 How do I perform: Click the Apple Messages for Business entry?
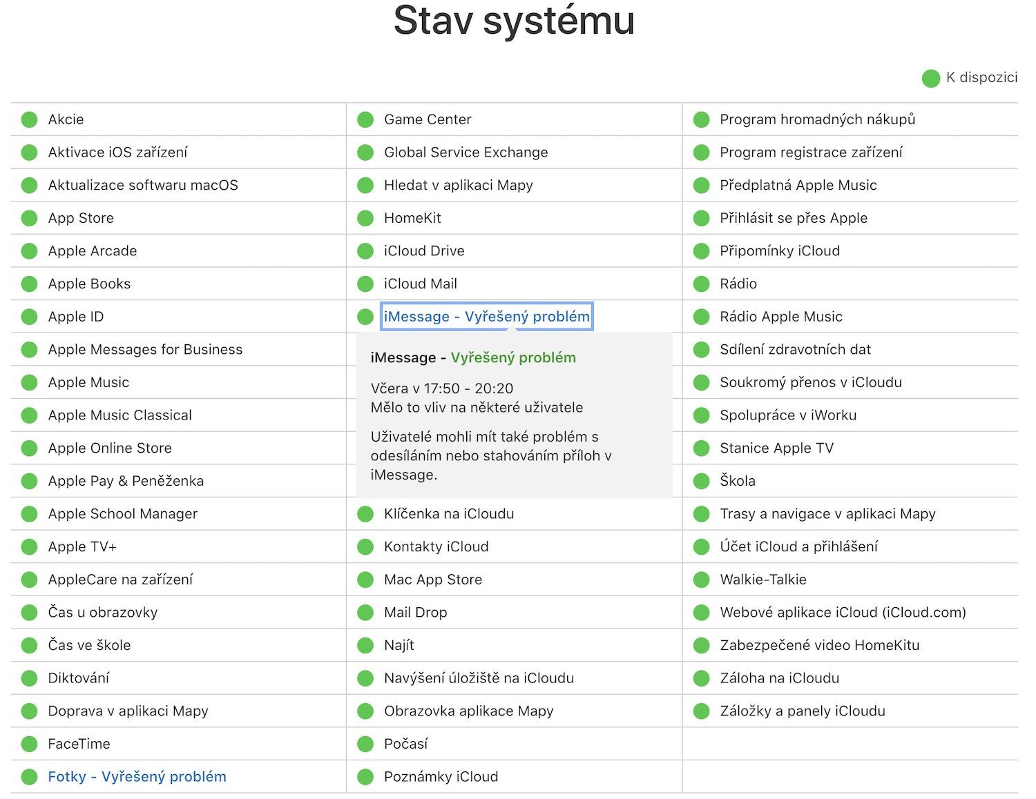[145, 350]
